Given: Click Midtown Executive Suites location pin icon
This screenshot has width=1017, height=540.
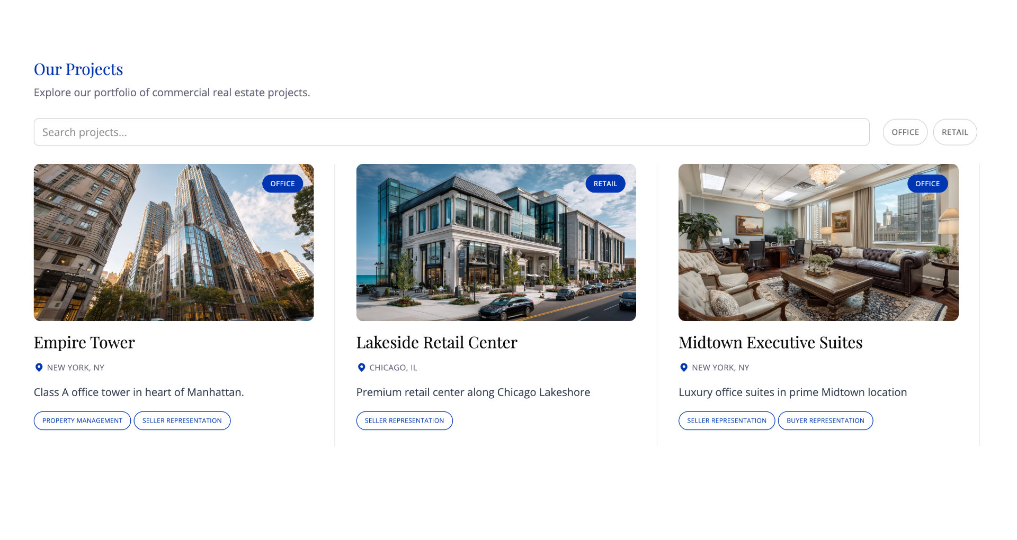Looking at the screenshot, I should pyautogui.click(x=684, y=368).
